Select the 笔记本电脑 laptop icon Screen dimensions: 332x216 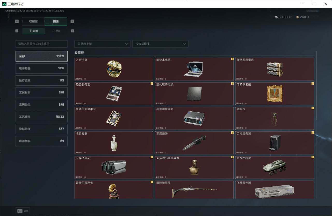[x=193, y=69]
